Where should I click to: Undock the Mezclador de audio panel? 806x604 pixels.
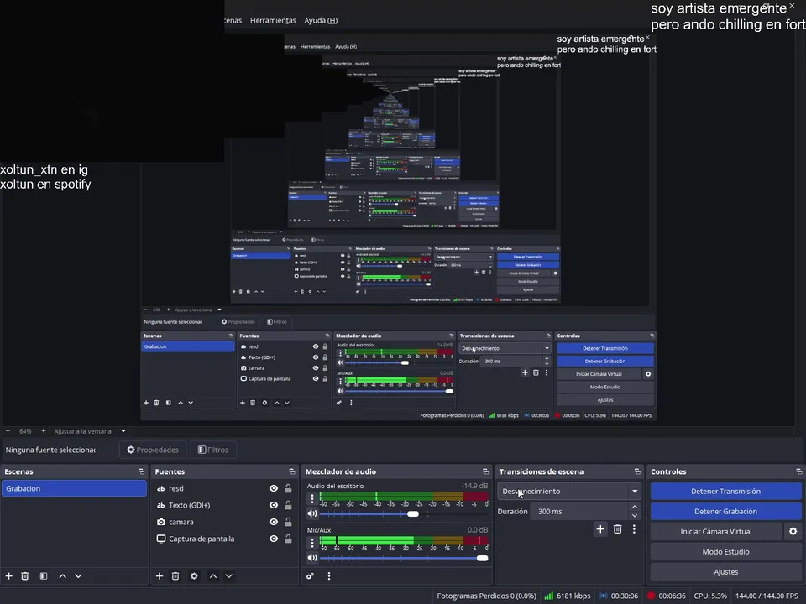[486, 471]
